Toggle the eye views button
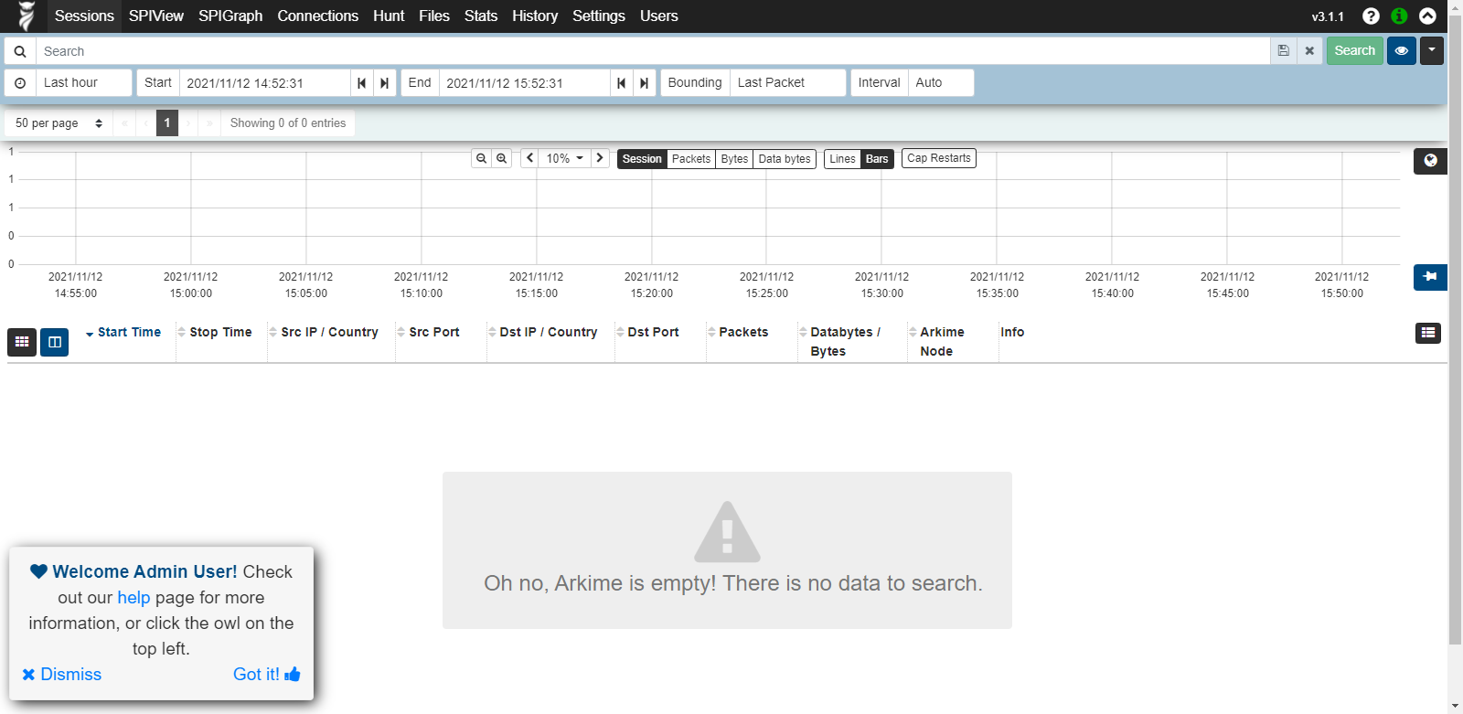 pos(1401,50)
